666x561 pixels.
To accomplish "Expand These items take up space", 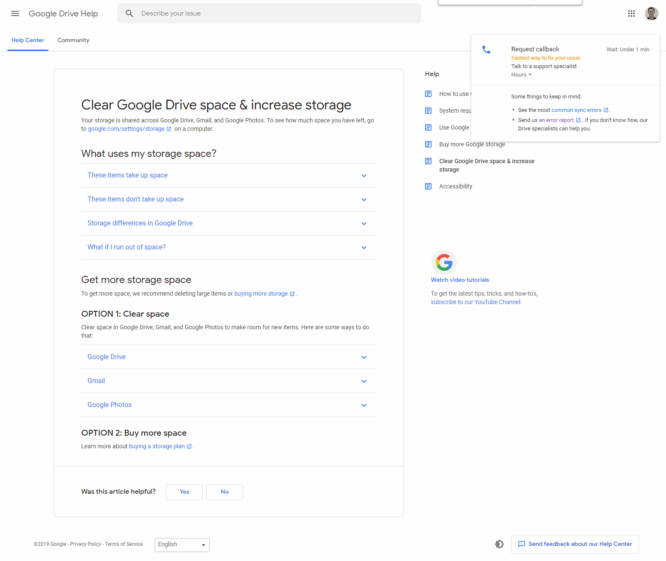I will pos(228,175).
